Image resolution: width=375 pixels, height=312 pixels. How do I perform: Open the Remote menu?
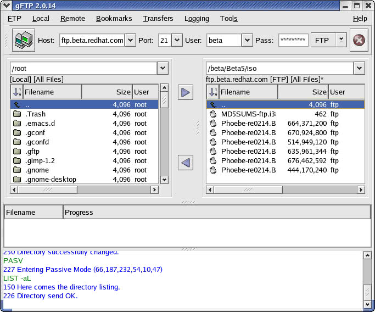[72, 19]
